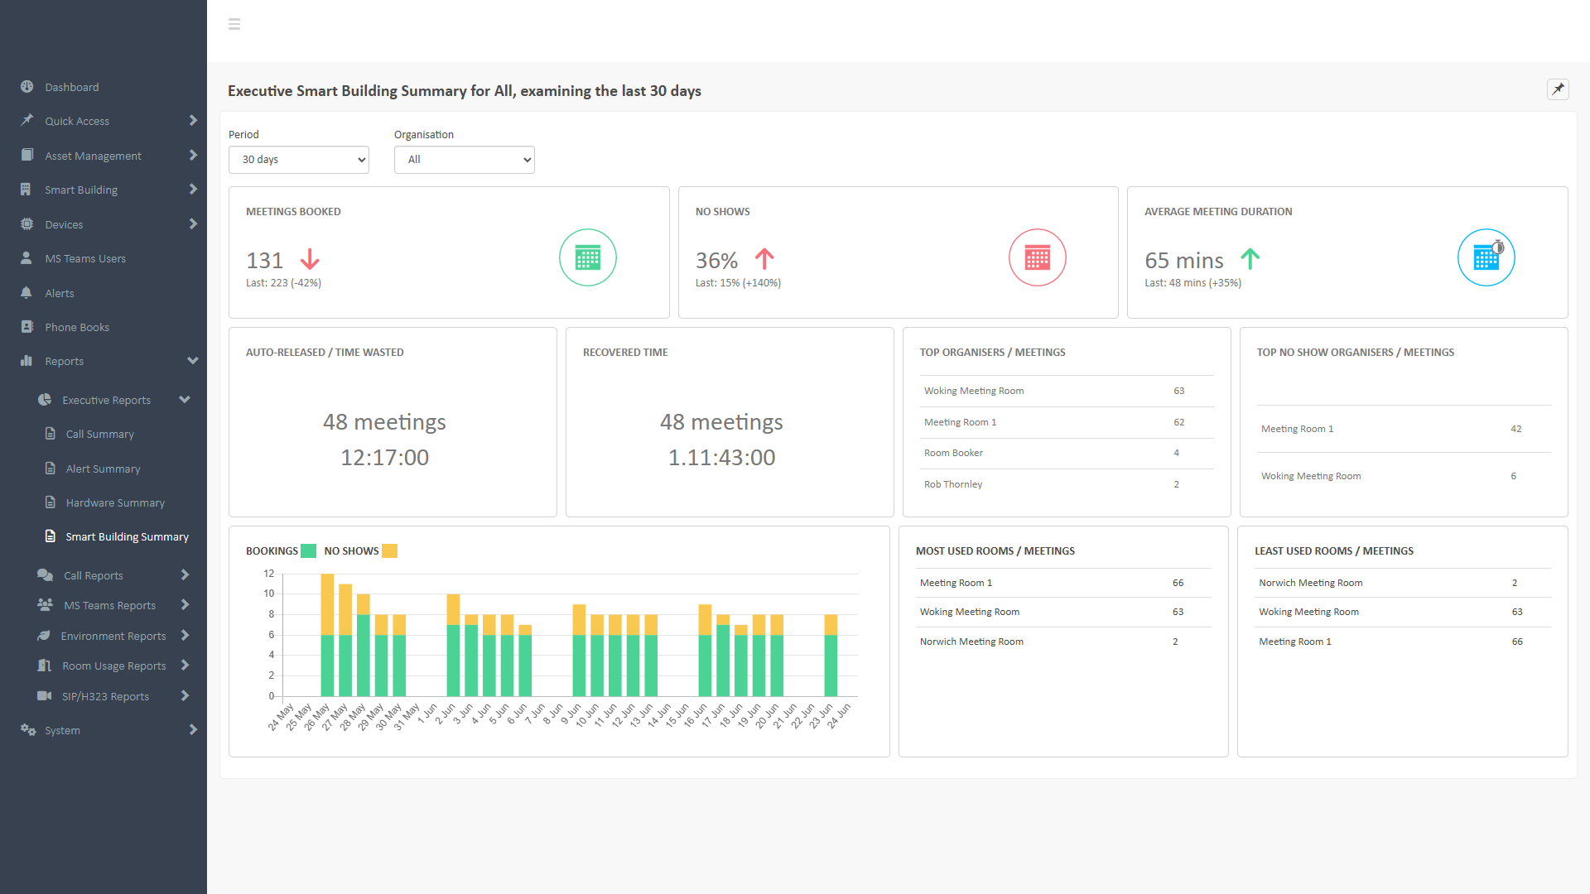Click the Alerts bell icon in sidebar
Screen dimensions: 1590x894
(26, 293)
